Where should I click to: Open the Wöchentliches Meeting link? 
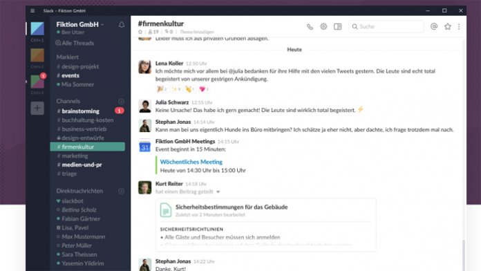pos(191,162)
